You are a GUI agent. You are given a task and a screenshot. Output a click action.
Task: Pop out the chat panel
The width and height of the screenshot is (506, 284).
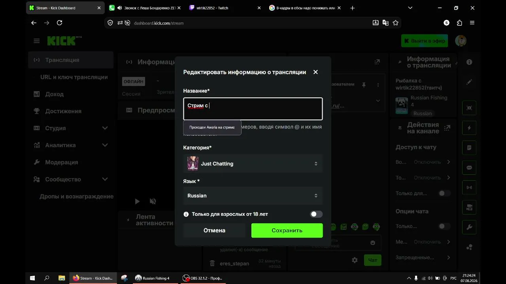377,62
